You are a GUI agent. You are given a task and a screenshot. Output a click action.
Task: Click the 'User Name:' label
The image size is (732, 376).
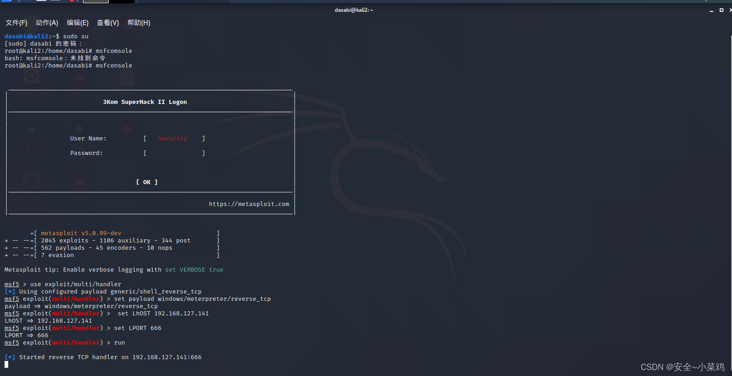click(88, 139)
